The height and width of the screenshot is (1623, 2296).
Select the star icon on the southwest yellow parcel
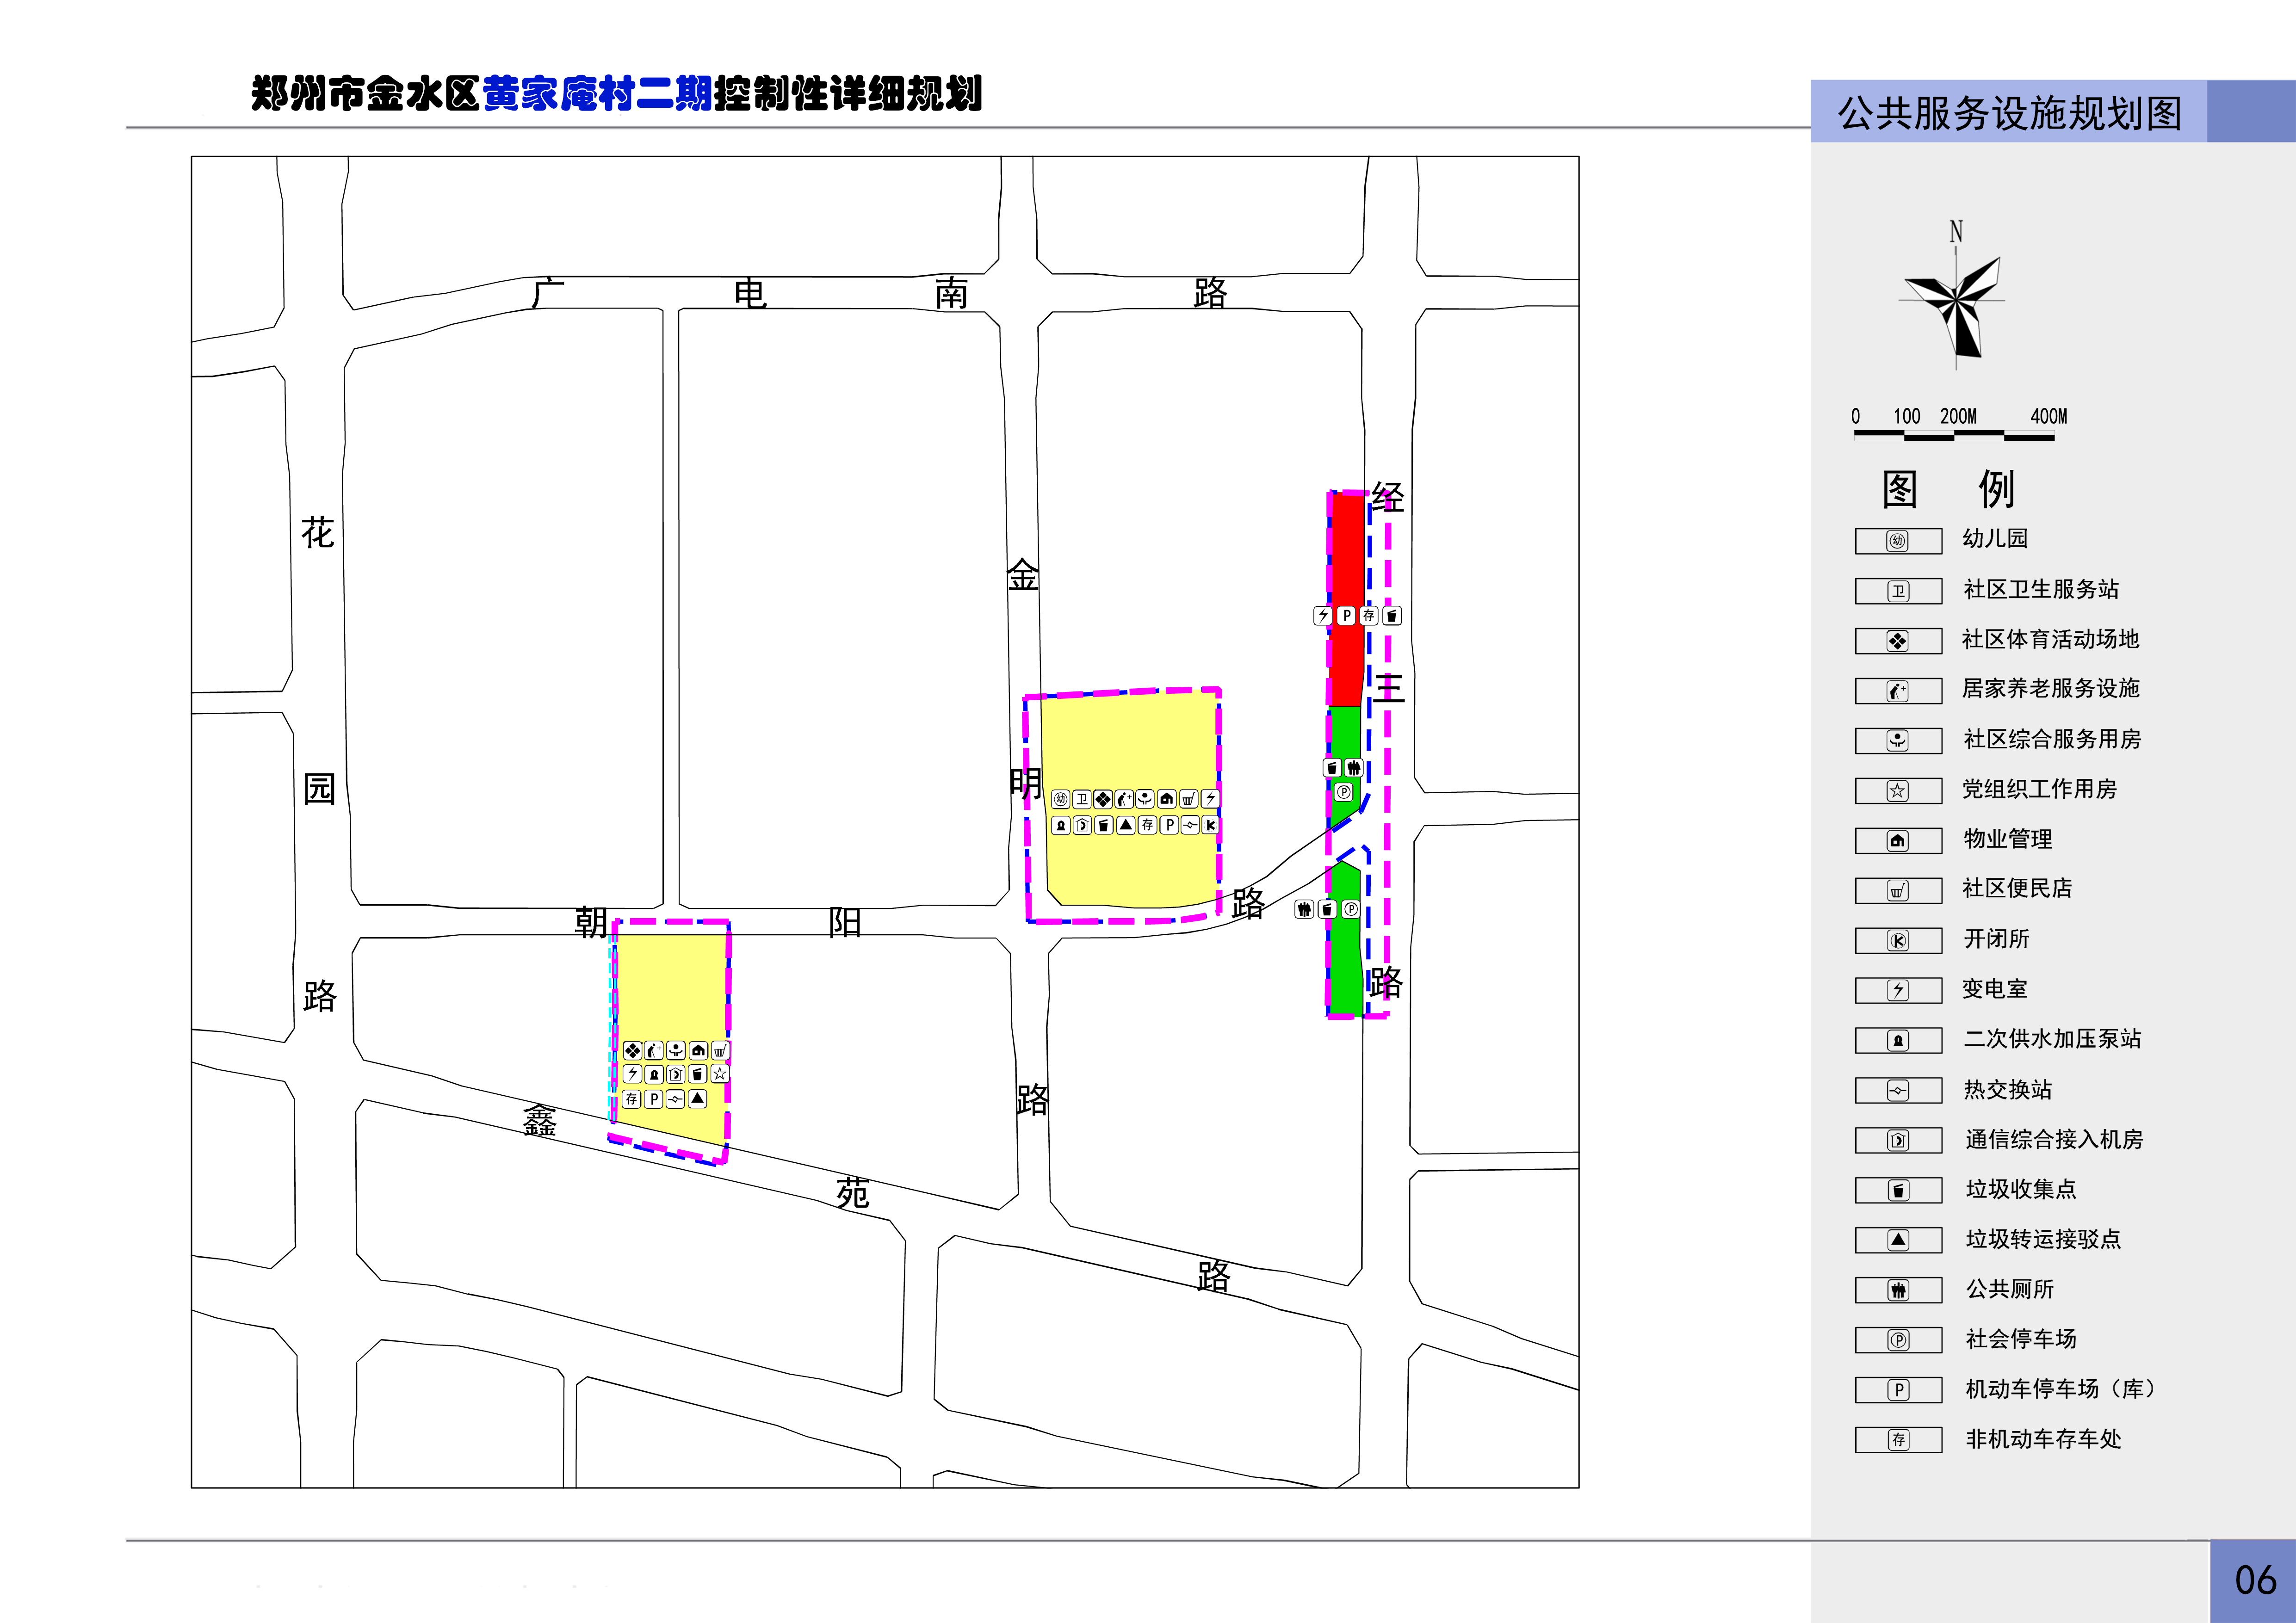[720, 1074]
